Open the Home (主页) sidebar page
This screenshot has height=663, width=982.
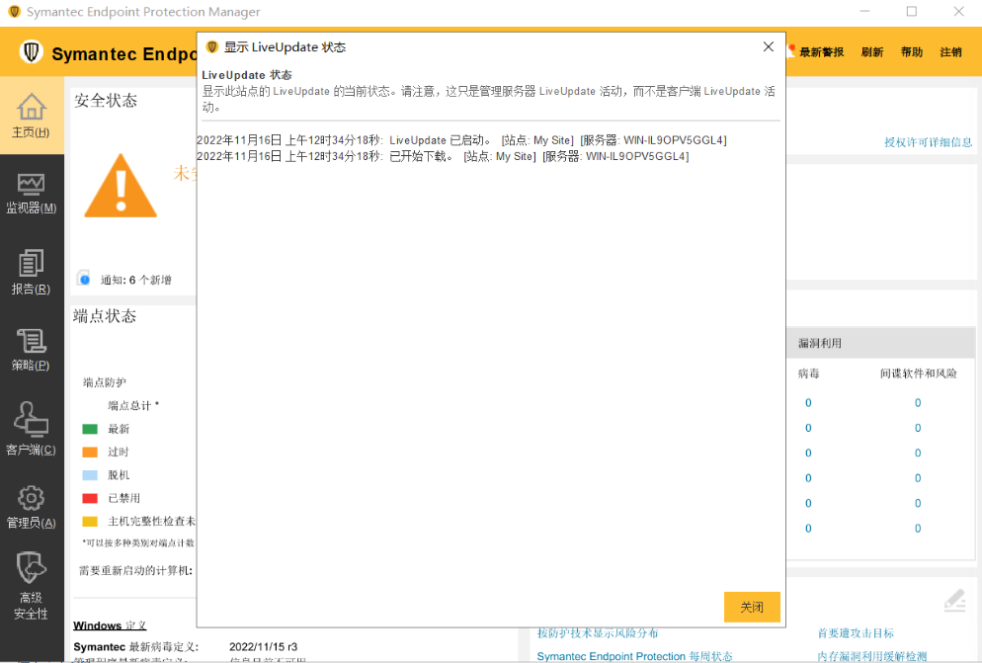[32, 116]
